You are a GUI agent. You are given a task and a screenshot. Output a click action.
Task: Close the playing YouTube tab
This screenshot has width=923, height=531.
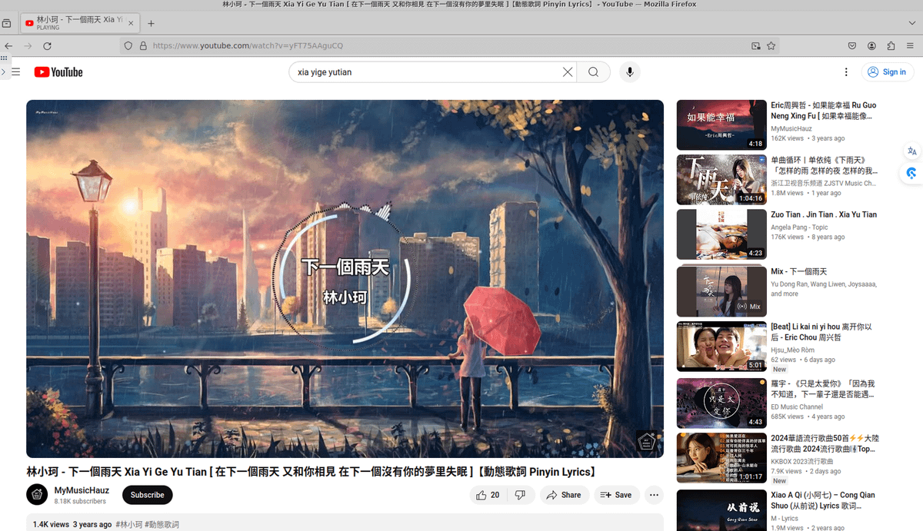coord(130,24)
